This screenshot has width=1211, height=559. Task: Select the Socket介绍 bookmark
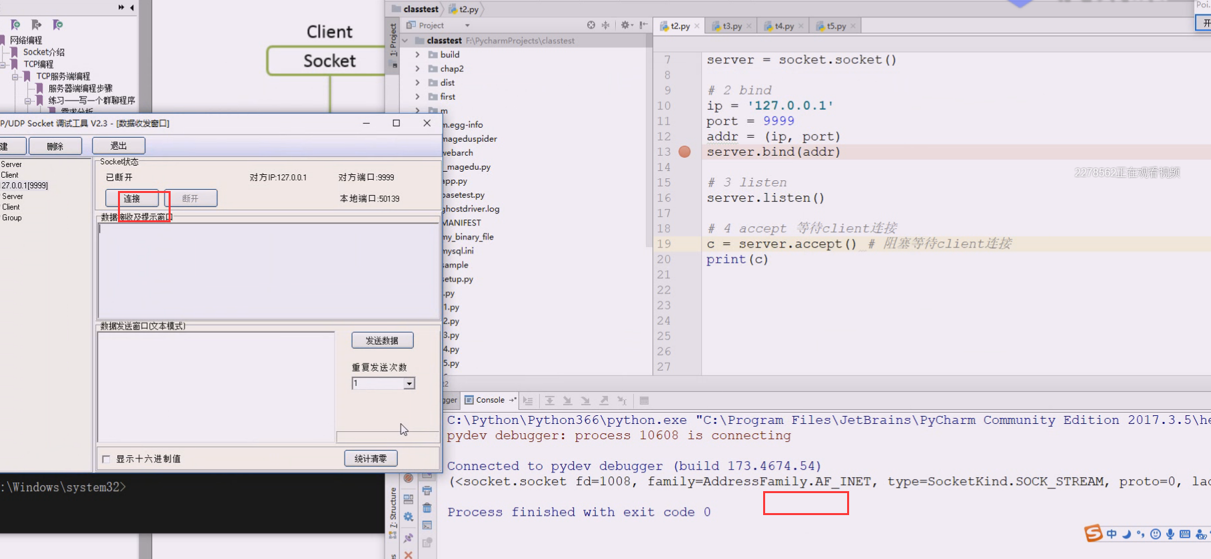tap(44, 52)
